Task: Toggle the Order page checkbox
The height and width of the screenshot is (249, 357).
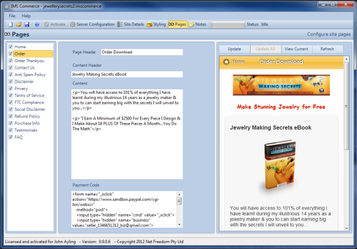Action: click(x=11, y=54)
